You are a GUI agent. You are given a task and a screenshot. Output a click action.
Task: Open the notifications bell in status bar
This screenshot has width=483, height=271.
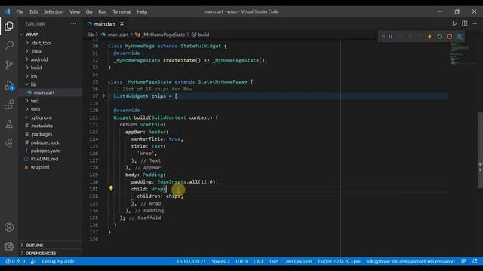pyautogui.click(x=475, y=261)
